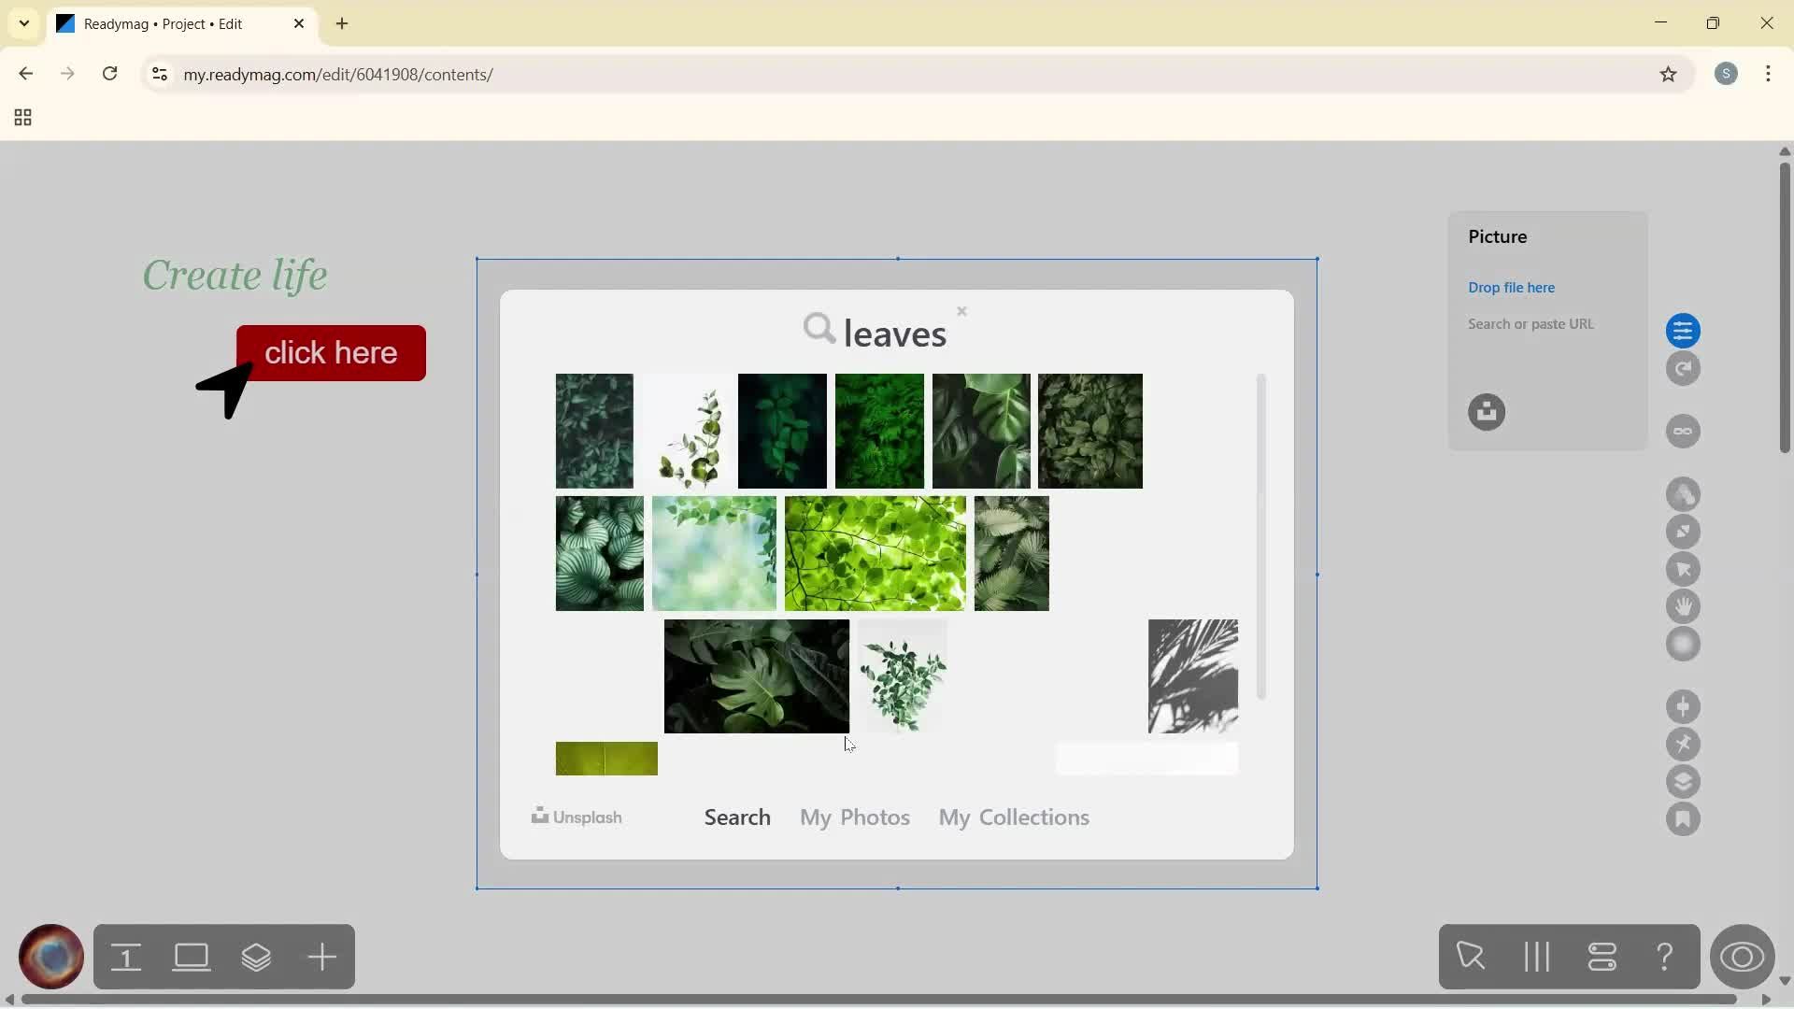Switch to the My Collections tab
Screen dimensions: 1794x1009
tap(1014, 817)
